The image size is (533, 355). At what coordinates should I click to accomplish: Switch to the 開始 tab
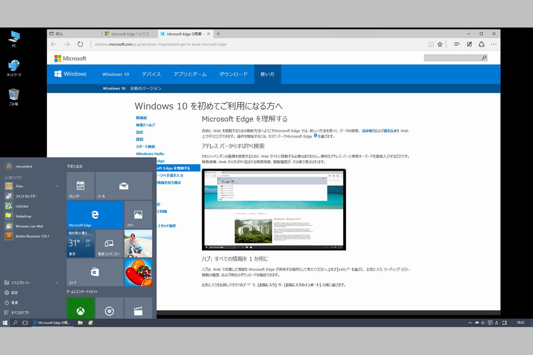74,34
